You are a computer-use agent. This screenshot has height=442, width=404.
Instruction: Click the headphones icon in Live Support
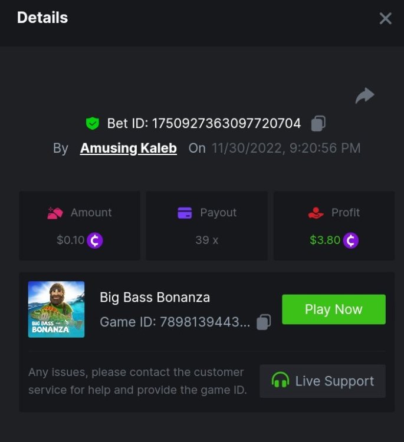pos(280,381)
